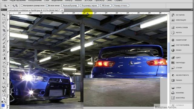
Task: Open the 'Файл' menu
Action: 5,1
